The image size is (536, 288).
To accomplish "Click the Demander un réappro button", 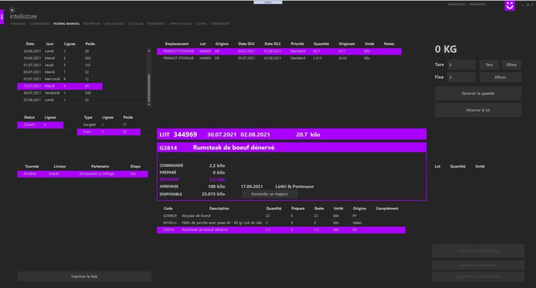I will [x=270, y=193].
